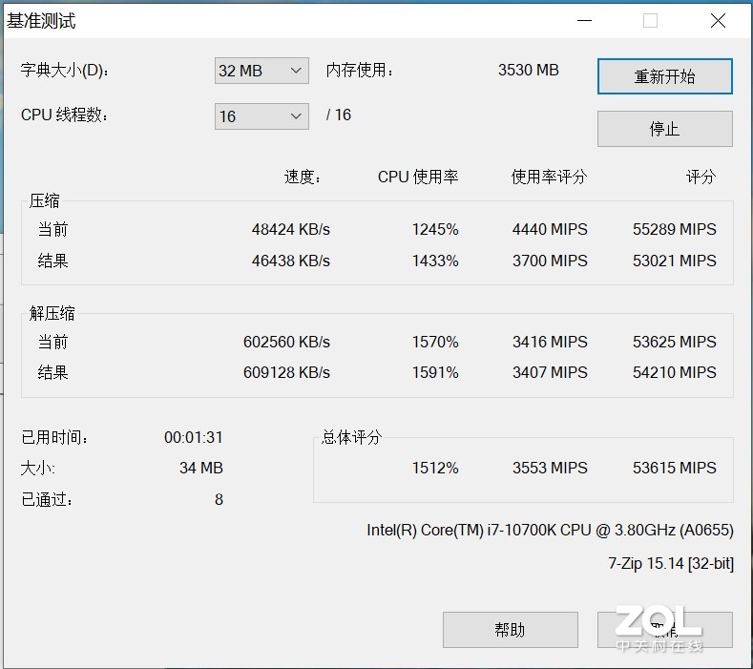Click the 3407 MIPS value
The width and height of the screenshot is (753, 669).
pos(550,372)
